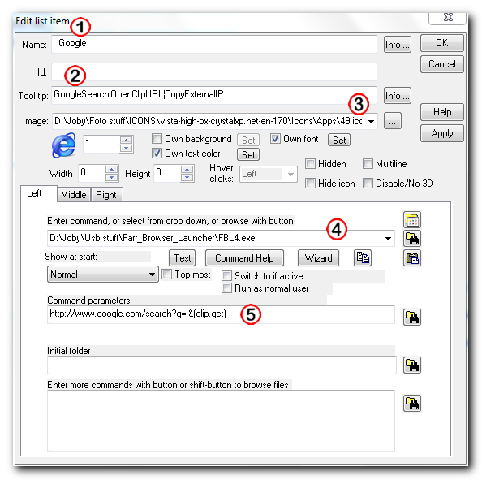482x480 pixels.
Task: Decrease the image index stepper value
Action: [126, 149]
